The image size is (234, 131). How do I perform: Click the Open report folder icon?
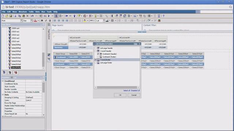coord(7,16)
